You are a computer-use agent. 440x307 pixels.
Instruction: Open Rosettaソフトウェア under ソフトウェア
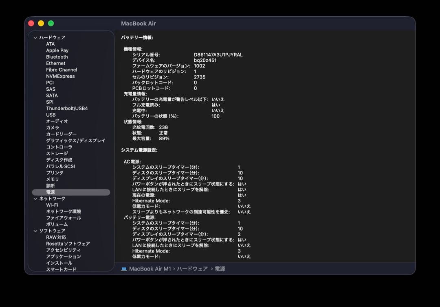(68, 244)
